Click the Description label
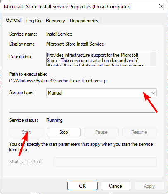 click(x=21, y=57)
